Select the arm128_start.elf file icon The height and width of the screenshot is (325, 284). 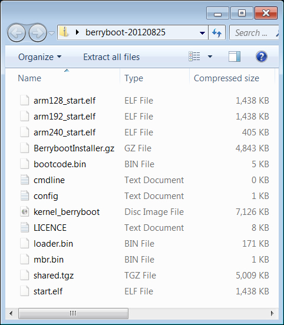25,101
